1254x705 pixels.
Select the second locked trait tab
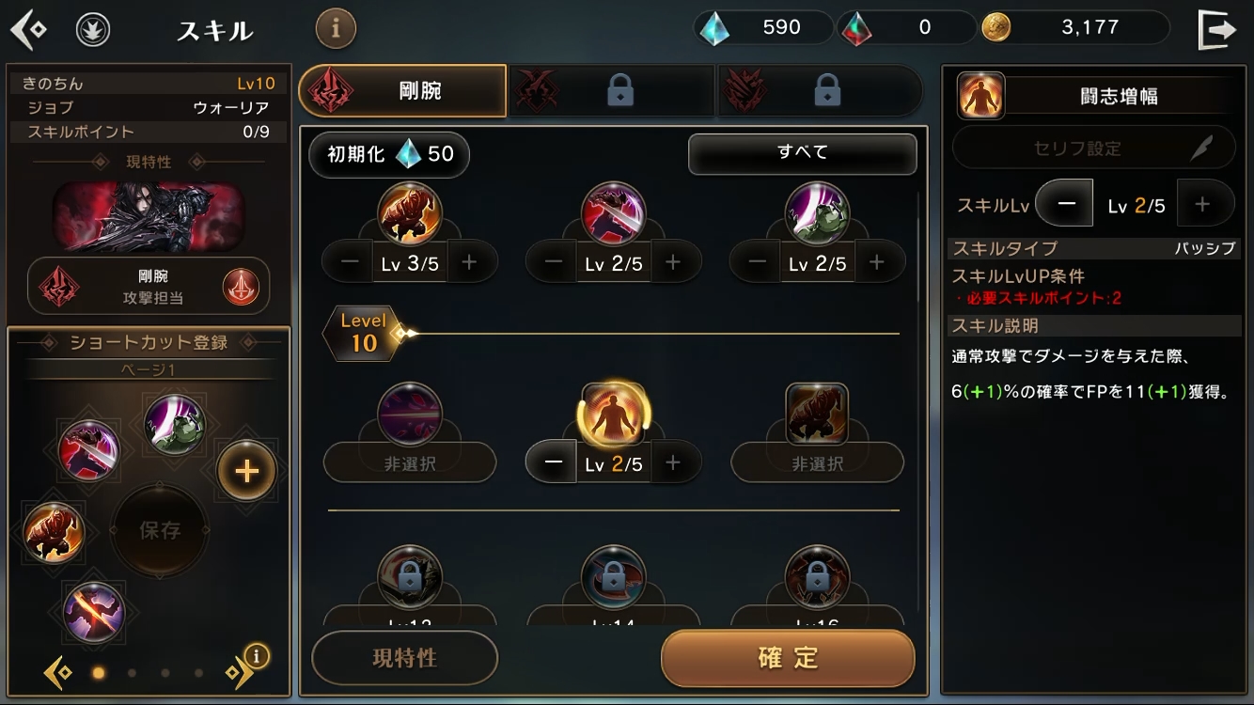pyautogui.click(x=820, y=91)
